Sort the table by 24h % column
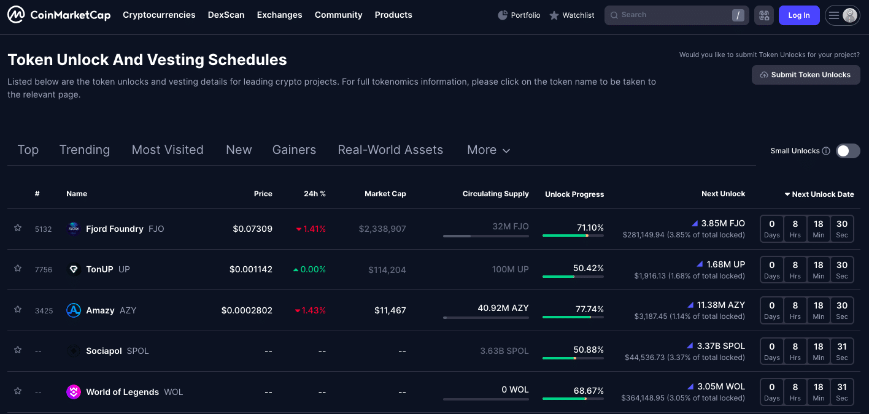The image size is (869, 414). (315, 194)
